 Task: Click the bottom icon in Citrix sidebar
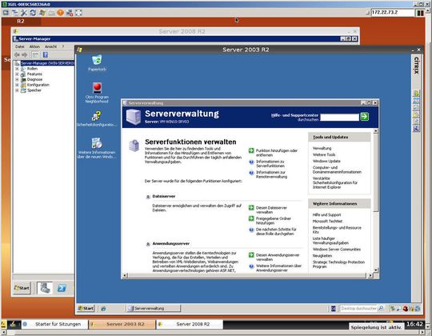click(416, 128)
